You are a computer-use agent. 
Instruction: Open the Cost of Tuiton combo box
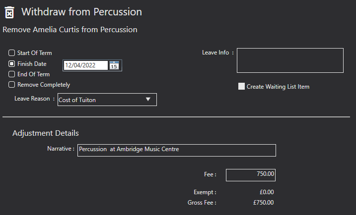point(107,100)
